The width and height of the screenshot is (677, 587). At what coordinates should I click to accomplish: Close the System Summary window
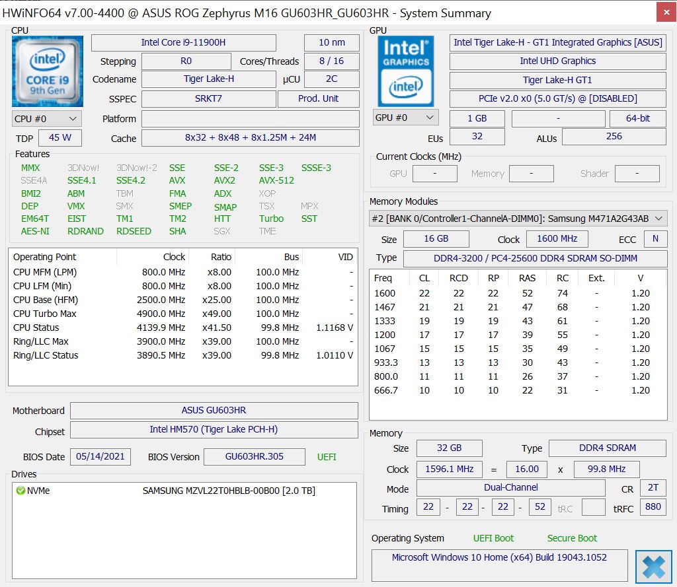[666, 12]
